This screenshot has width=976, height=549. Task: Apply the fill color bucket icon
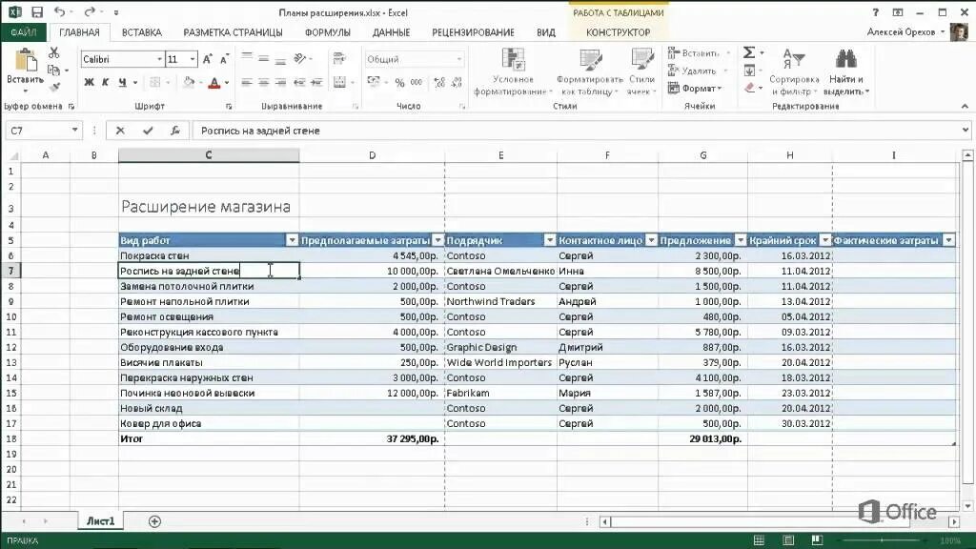(189, 82)
